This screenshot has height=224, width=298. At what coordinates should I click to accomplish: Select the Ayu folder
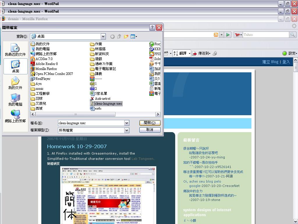coord(36,84)
